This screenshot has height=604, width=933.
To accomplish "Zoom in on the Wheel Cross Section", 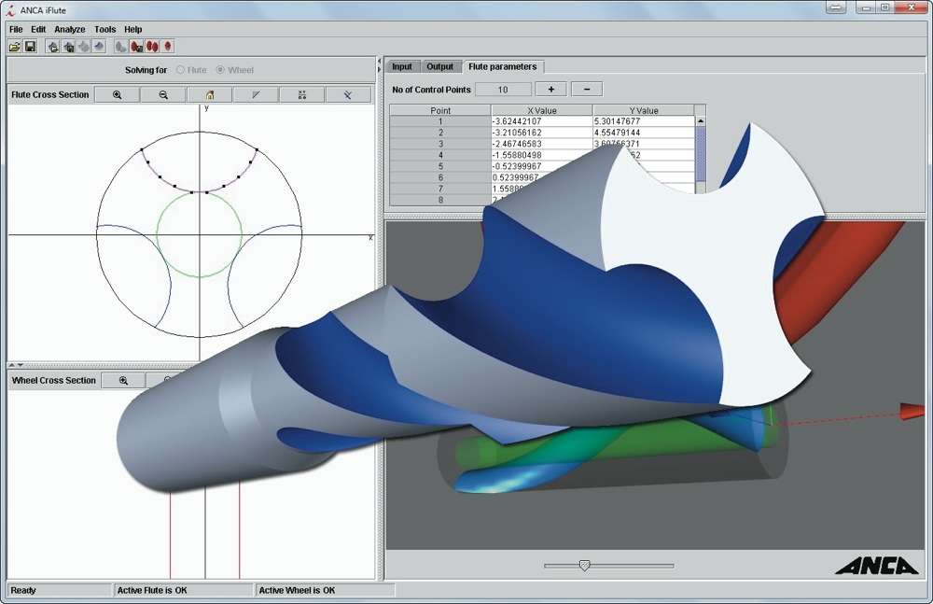I will pos(123,381).
